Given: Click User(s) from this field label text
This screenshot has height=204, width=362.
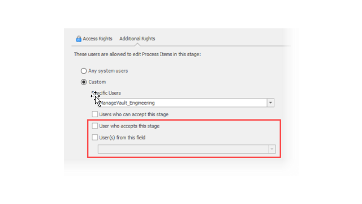Looking at the screenshot, I should click(122, 138).
